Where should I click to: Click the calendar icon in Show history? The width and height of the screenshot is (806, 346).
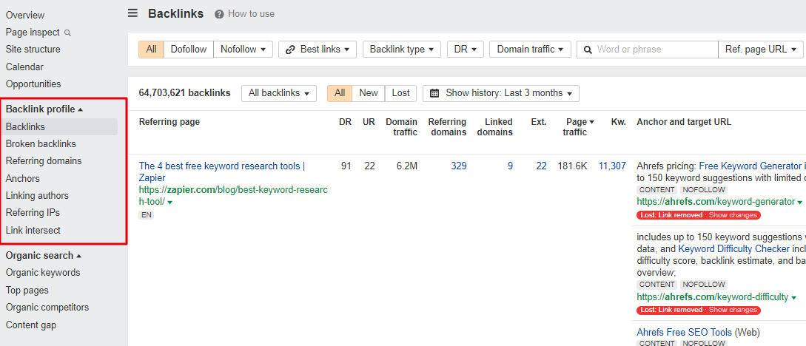(434, 93)
